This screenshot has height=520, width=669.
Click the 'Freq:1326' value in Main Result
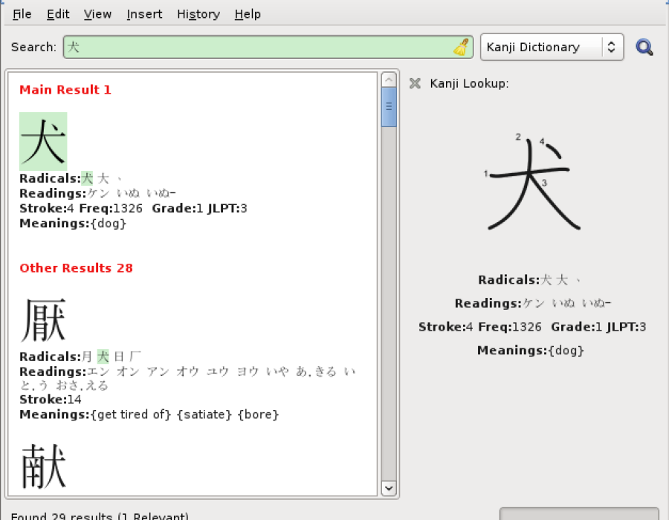(x=111, y=209)
